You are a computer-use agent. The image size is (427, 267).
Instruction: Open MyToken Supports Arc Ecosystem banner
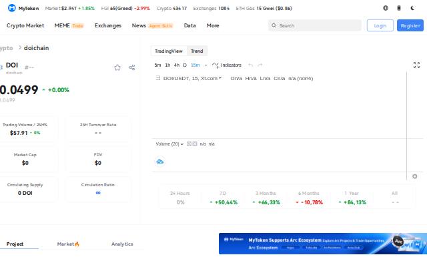(323, 244)
